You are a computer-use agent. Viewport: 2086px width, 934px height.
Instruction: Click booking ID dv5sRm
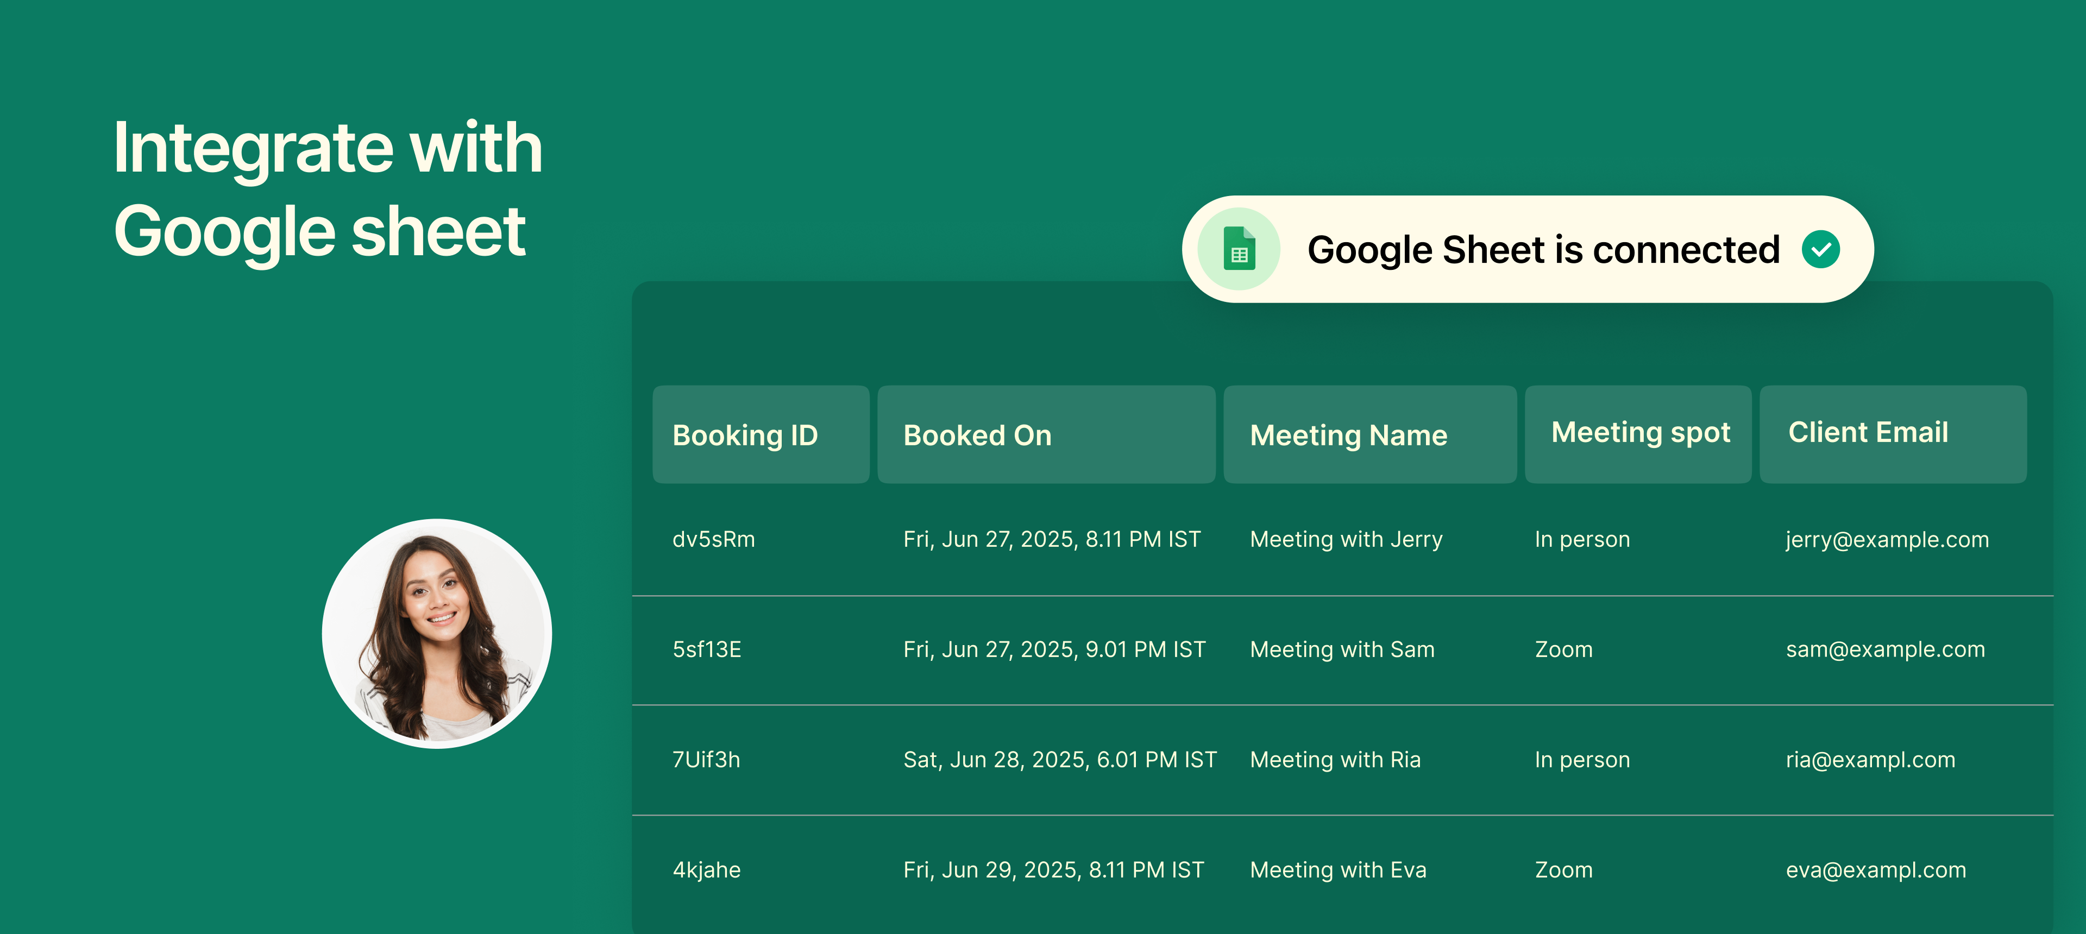[x=713, y=539]
